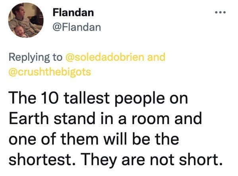Select the word 'stand' in the tweet
238x176 pixels.
[x=74, y=118]
